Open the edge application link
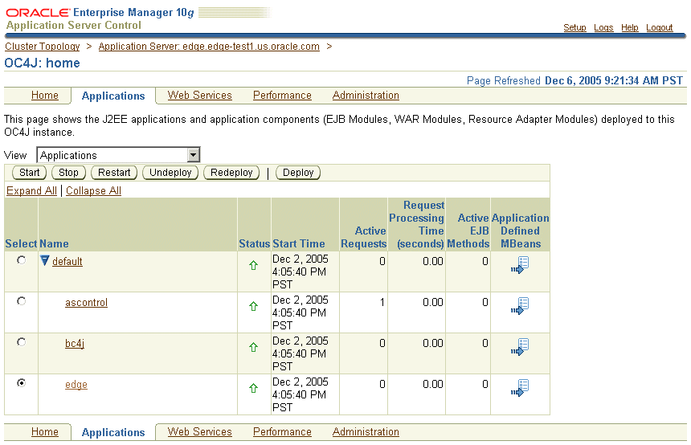Viewport: 691px width, 445px height. [76, 385]
